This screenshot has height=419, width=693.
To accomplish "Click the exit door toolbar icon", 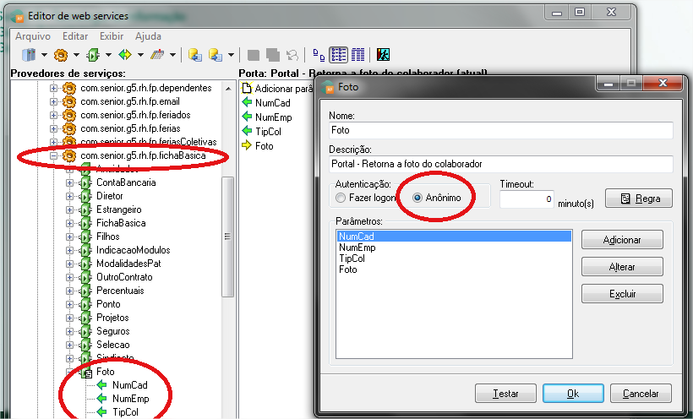I will 383,55.
